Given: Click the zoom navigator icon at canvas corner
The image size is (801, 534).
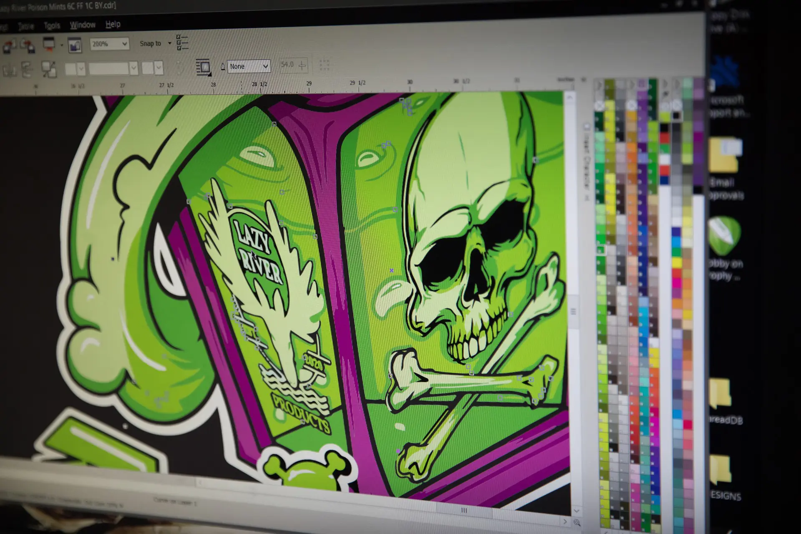Looking at the screenshot, I should (x=577, y=522).
